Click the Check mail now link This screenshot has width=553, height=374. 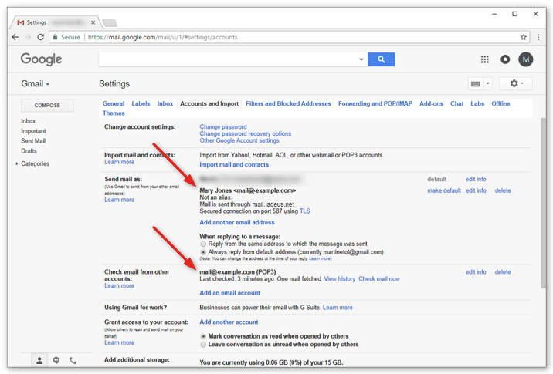(x=378, y=279)
